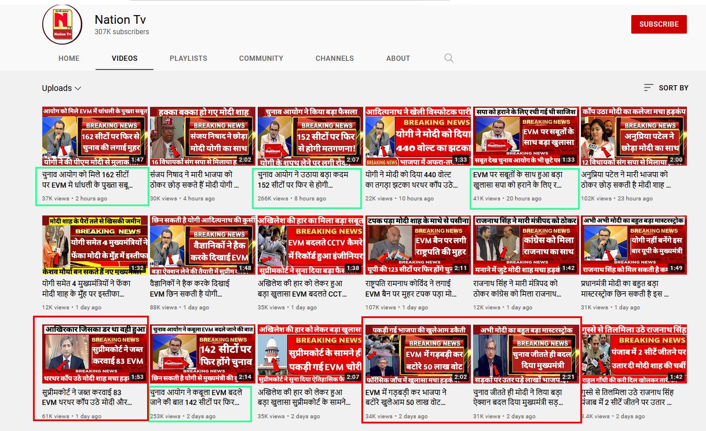The image size is (706, 431).
Task: Open the EVM सबूतों खुलासा thumbnail with 1:33
Action: coord(525,136)
